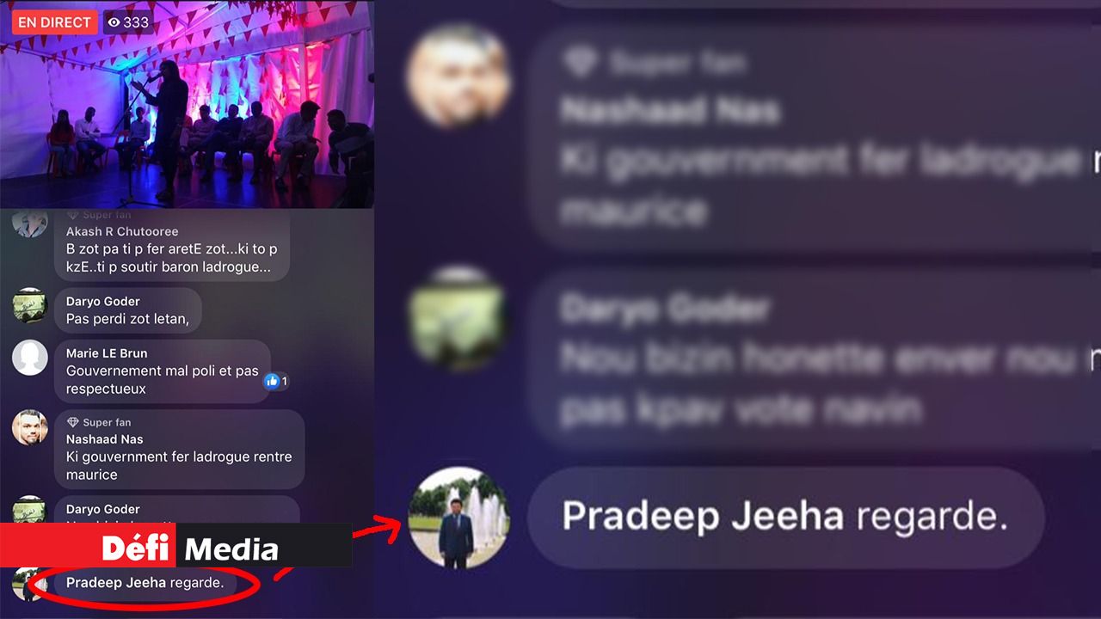The width and height of the screenshot is (1101, 619).
Task: Click the live video thumbnail
Action: [187, 104]
